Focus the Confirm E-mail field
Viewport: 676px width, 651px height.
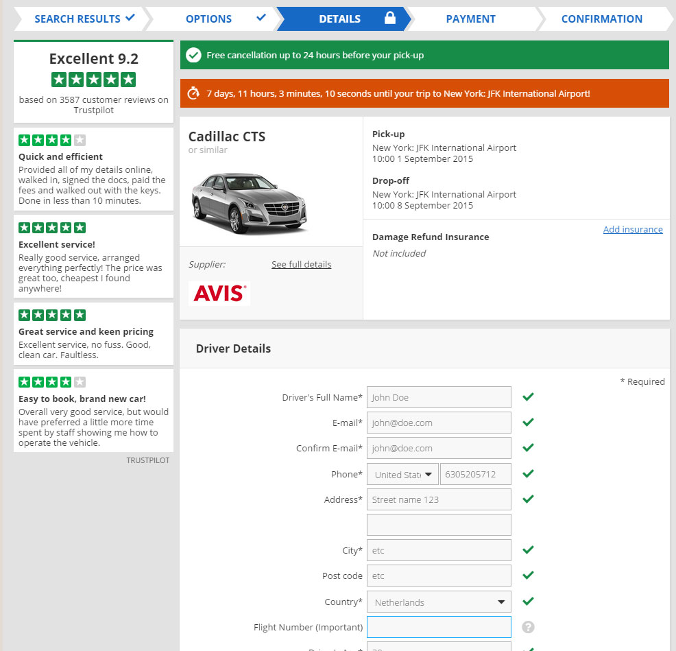click(439, 448)
